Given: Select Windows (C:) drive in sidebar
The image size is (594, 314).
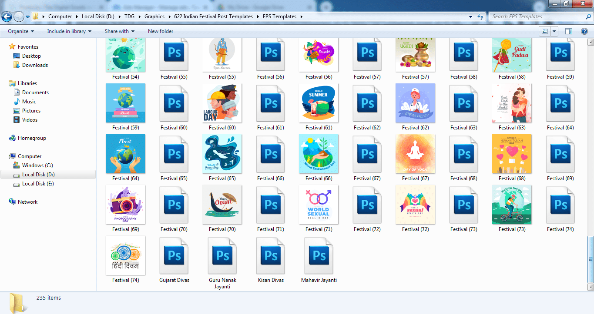Looking at the screenshot, I should click(37, 165).
